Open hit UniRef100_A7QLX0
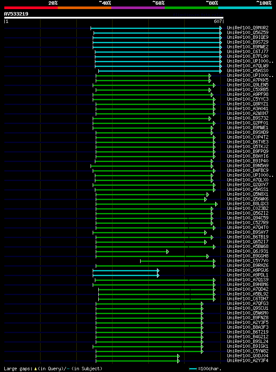Screen dimensions: 276x372 tap(248, 180)
